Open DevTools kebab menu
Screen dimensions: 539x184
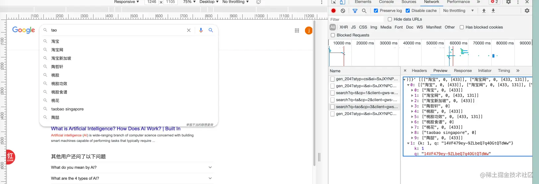(x=518, y=2)
